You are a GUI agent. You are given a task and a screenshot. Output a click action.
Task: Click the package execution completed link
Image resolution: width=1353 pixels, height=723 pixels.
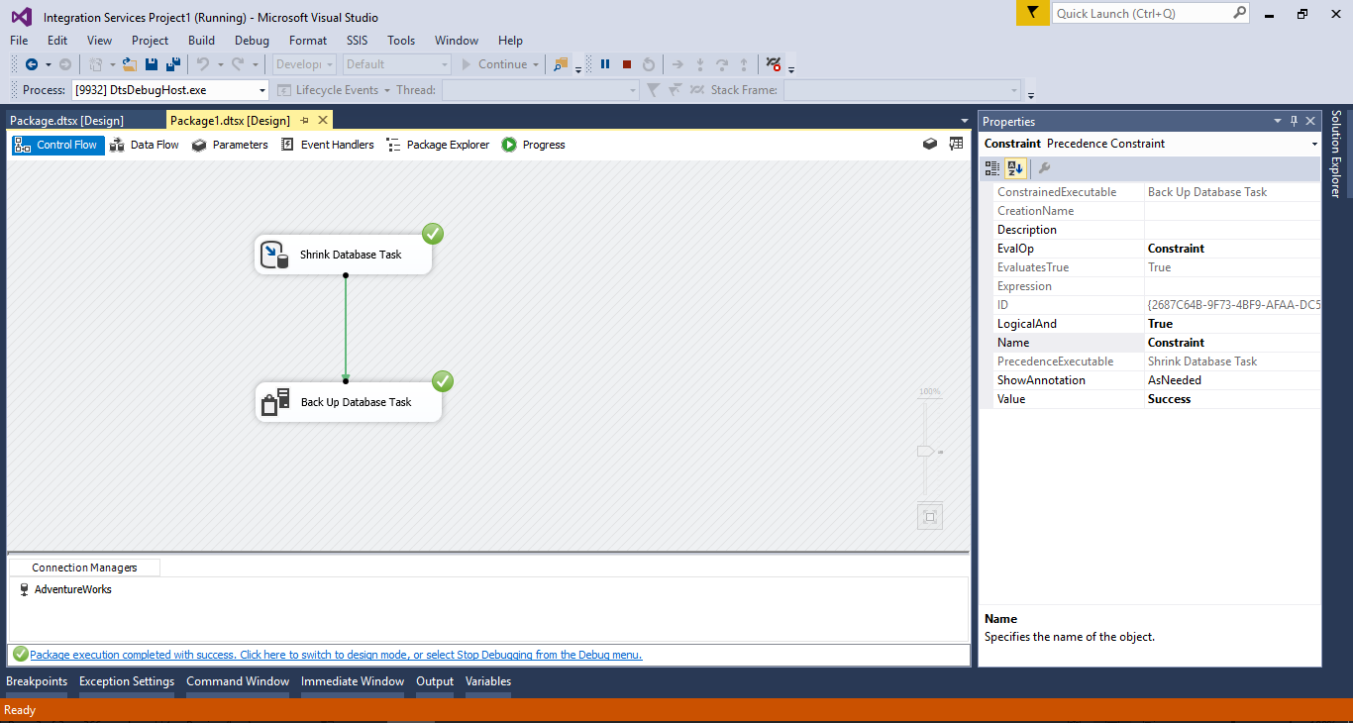tap(336, 655)
